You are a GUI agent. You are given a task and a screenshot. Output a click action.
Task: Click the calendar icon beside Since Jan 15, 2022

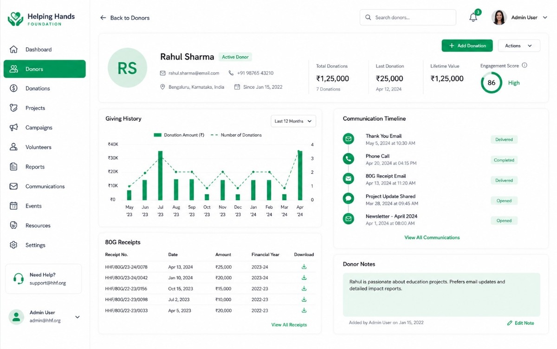tap(237, 87)
